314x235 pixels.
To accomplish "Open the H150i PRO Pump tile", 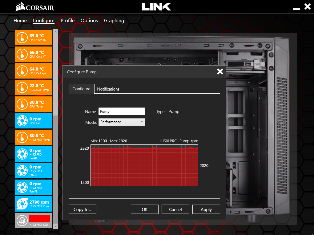I will [33, 204].
